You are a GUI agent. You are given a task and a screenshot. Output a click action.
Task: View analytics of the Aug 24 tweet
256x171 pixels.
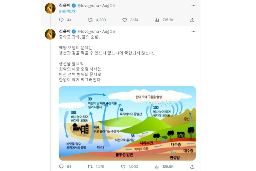click(157, 20)
